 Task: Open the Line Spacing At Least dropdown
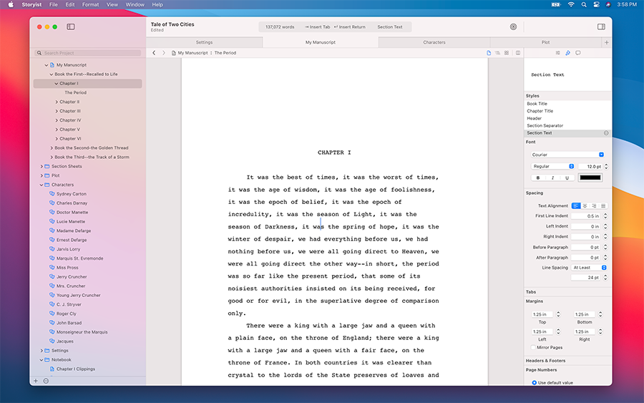(x=589, y=268)
